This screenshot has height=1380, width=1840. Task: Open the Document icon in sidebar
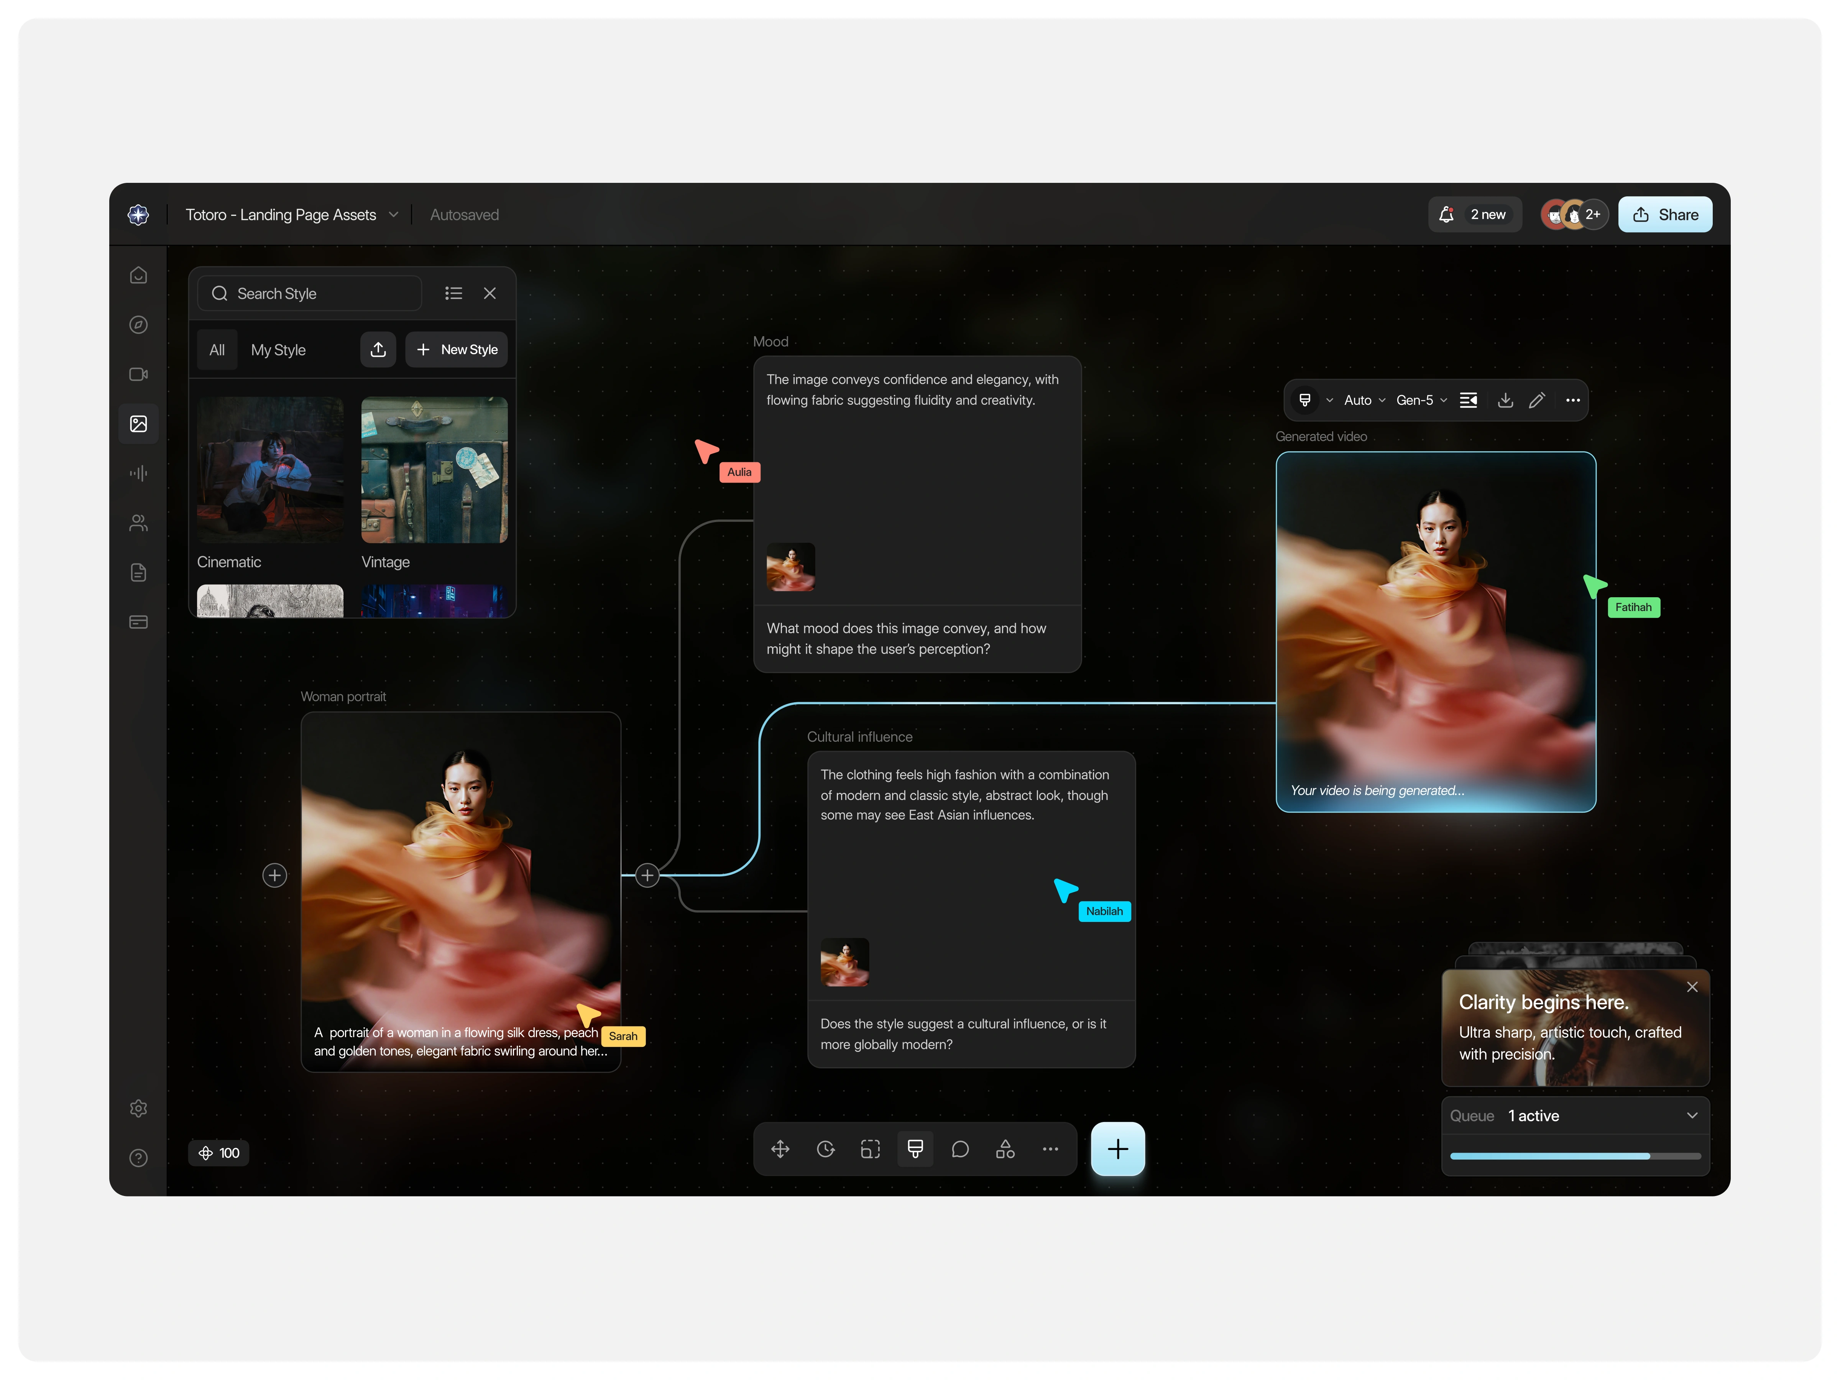coord(138,572)
